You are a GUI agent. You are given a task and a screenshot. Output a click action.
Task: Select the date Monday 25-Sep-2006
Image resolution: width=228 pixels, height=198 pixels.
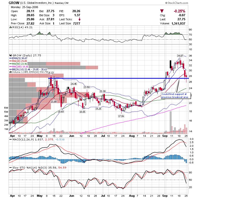click(25, 7)
